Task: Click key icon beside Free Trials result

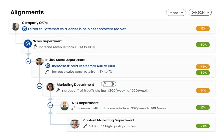Action: click(58, 90)
